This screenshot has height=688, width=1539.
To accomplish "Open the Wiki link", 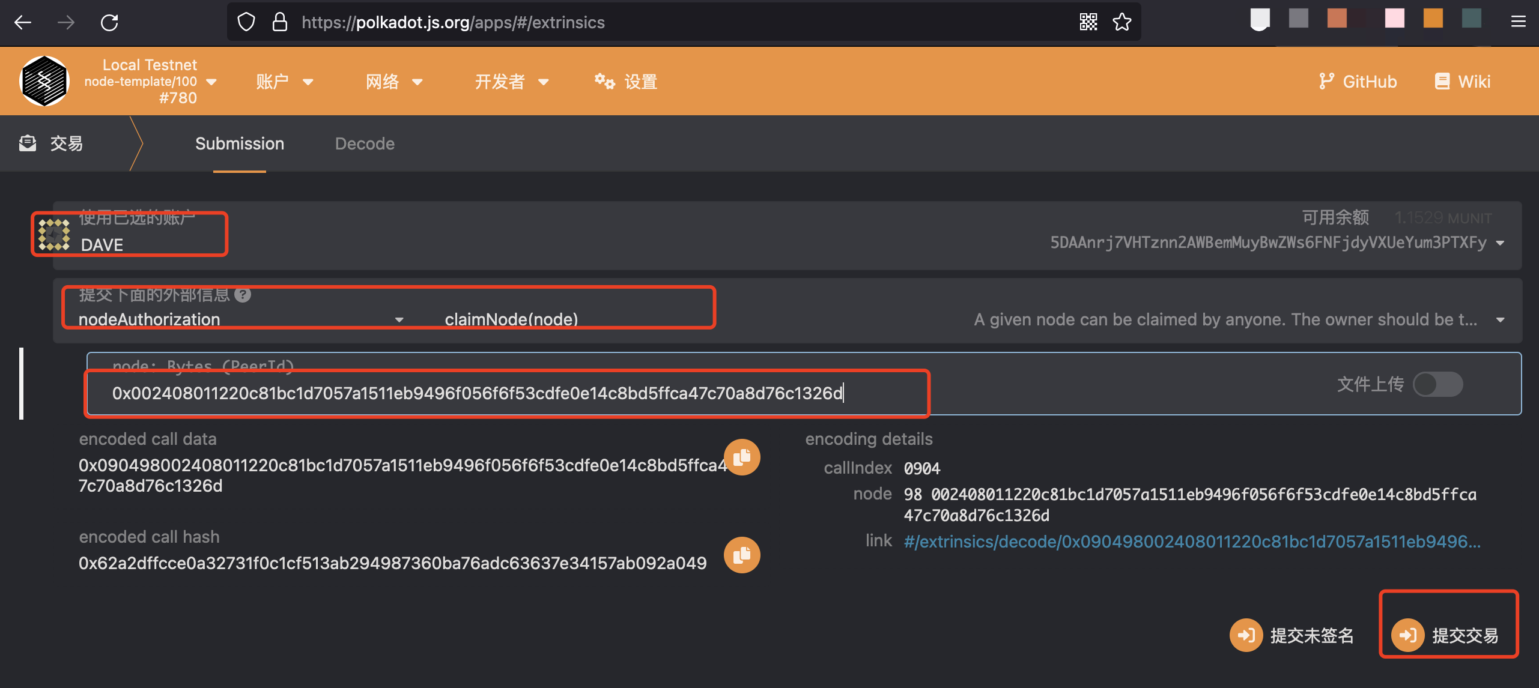I will tap(1462, 82).
